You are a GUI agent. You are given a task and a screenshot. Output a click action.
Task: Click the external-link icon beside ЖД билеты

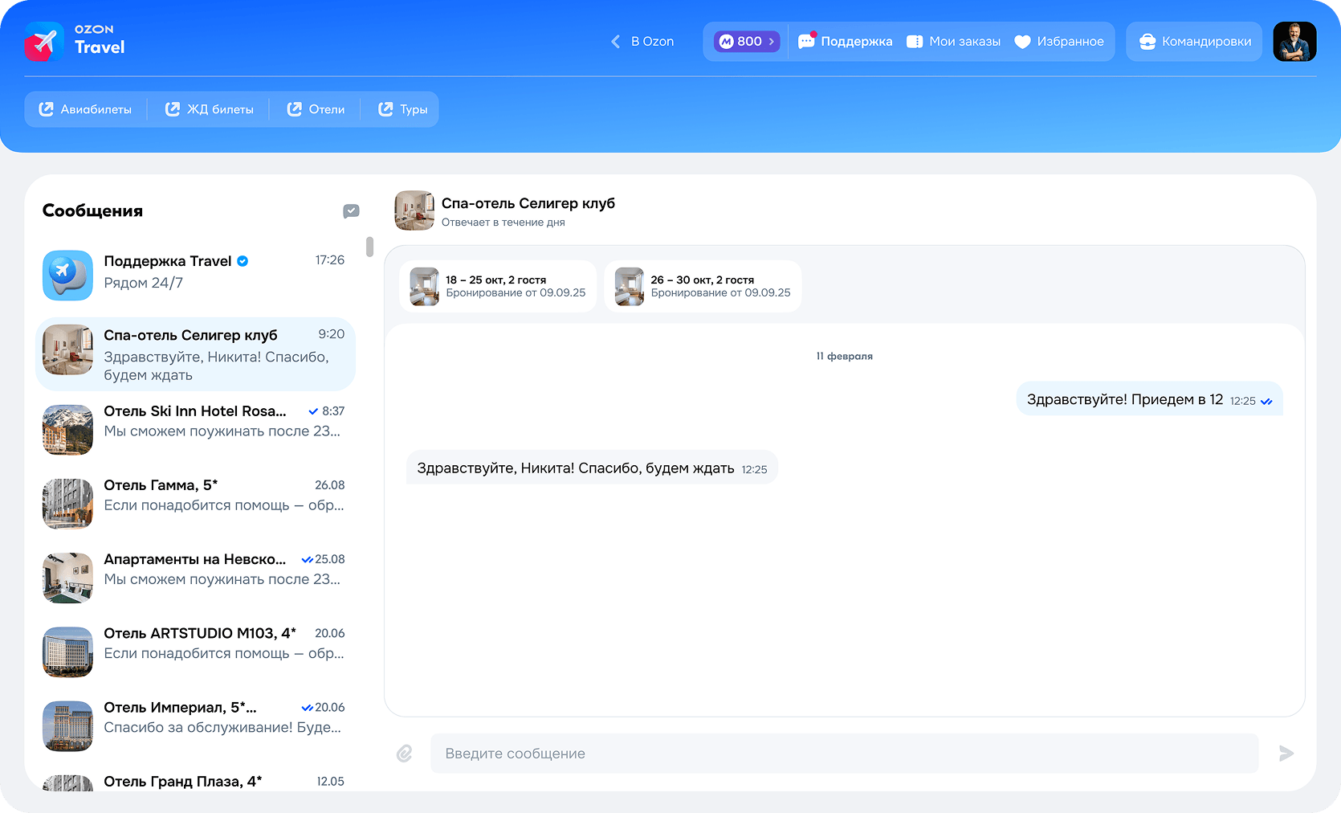click(173, 109)
